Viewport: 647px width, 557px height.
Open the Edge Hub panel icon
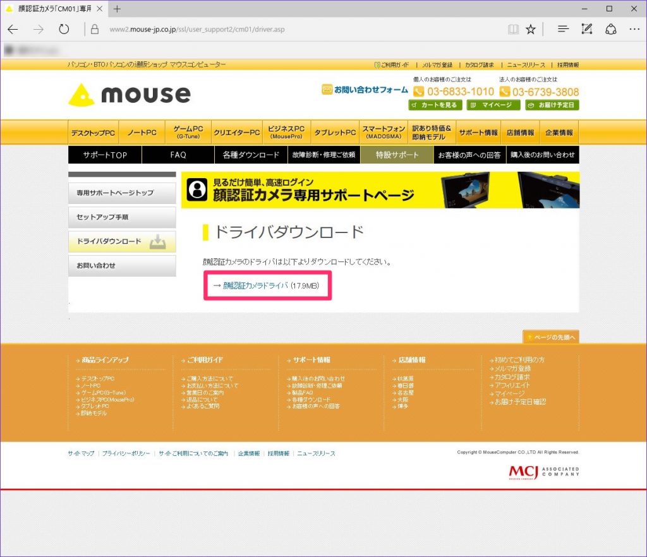[x=562, y=28]
